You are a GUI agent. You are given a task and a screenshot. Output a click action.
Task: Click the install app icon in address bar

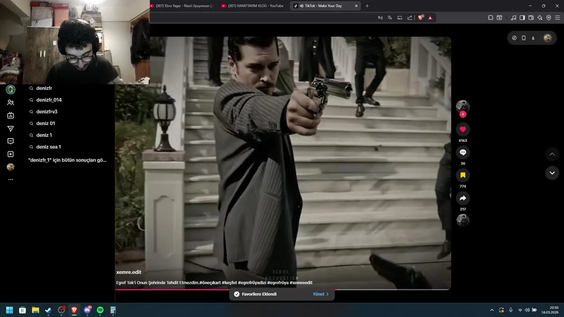click(400, 18)
